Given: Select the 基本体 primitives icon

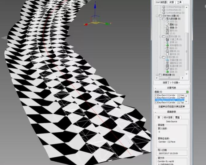Looking at the screenshot, I should pos(167,54).
